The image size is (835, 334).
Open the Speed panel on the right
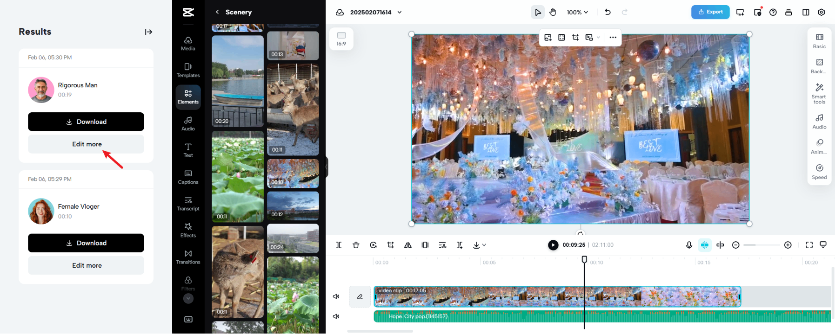point(819,172)
